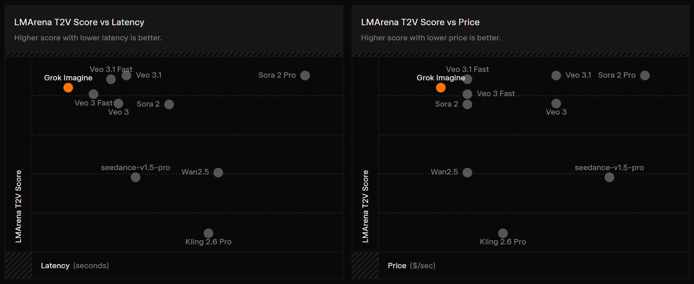Select the Veo 3.1 data point in Latency chart
The image size is (694, 284).
click(x=126, y=75)
